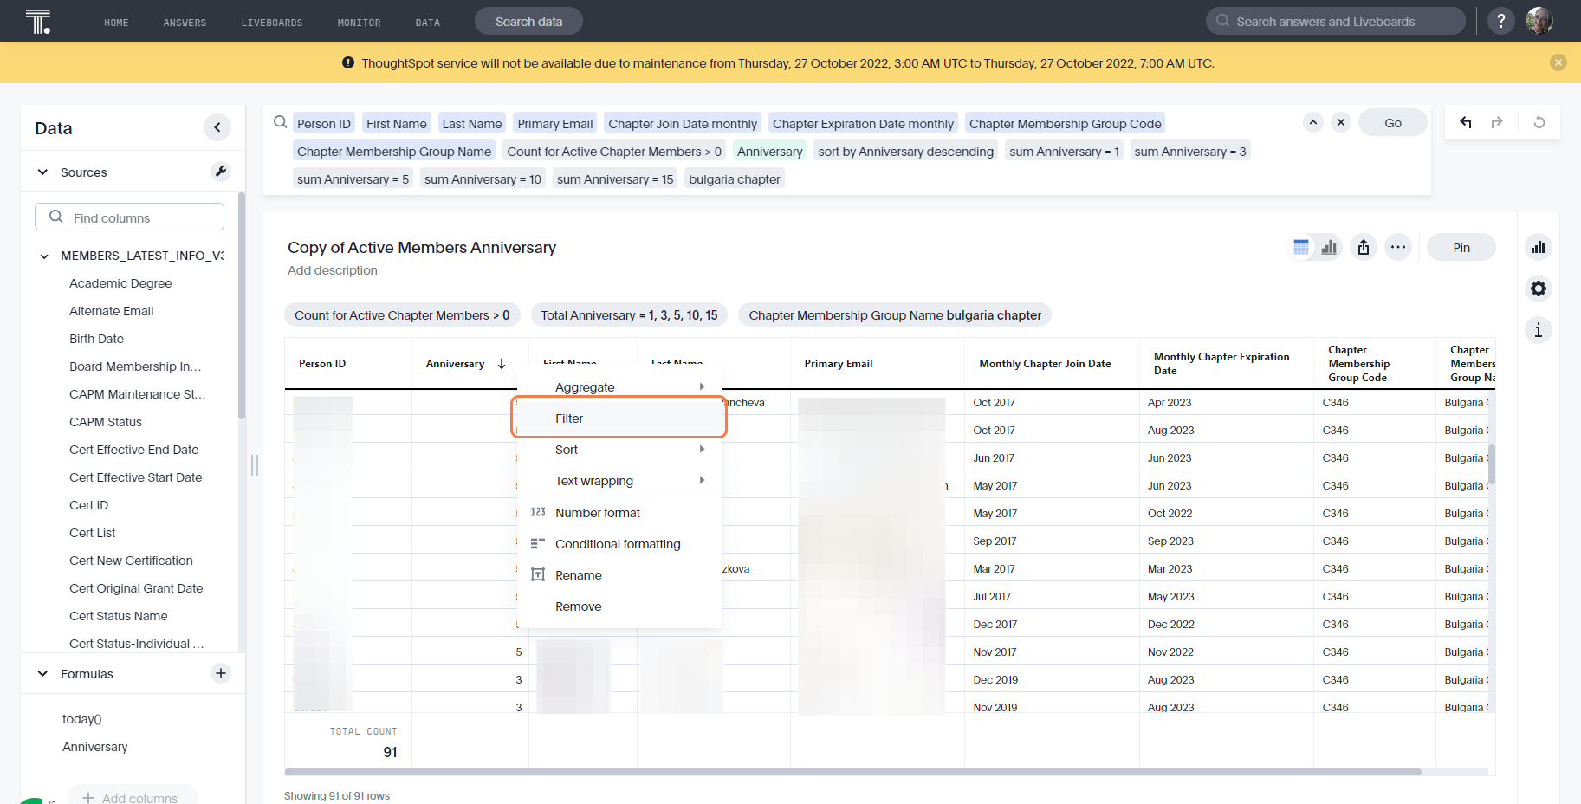Collapse the Data panel with chevron
The width and height of the screenshot is (1581, 804).
[x=217, y=128]
